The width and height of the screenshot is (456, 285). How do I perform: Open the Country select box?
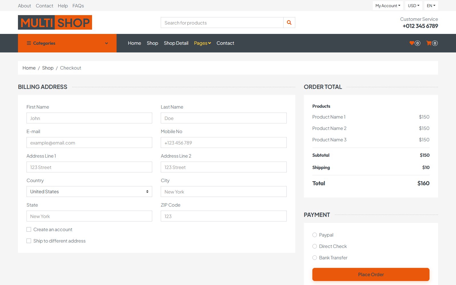coord(89,192)
